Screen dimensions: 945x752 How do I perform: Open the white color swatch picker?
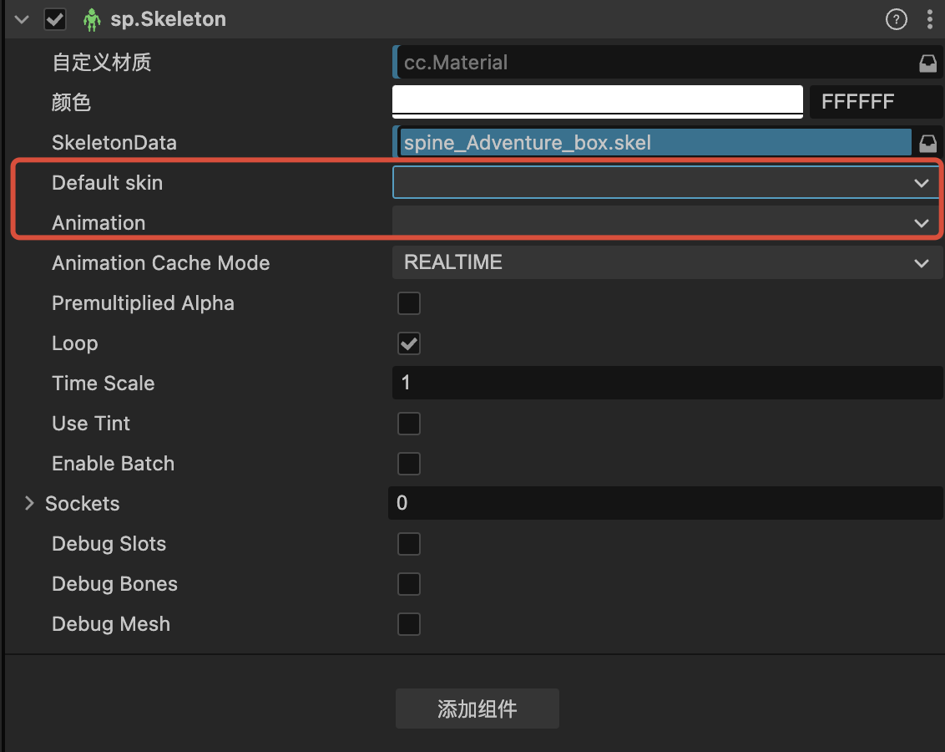[x=597, y=101]
